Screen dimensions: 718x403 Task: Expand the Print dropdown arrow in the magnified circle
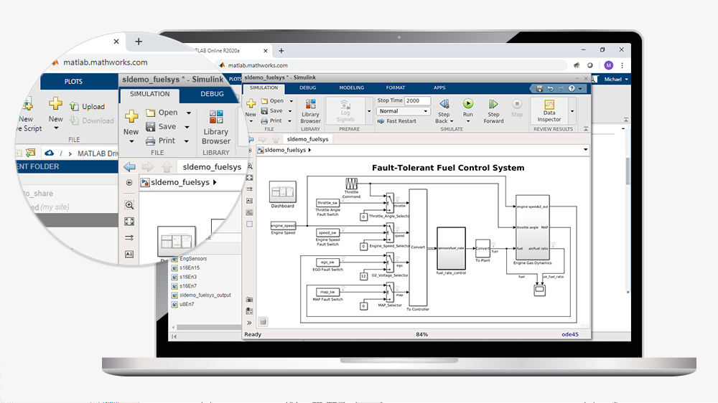tap(187, 141)
